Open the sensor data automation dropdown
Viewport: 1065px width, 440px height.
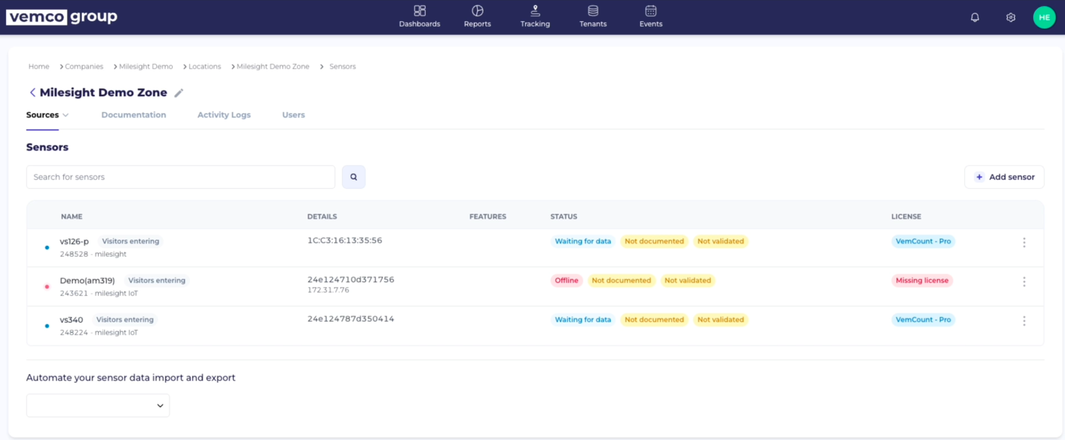(98, 405)
